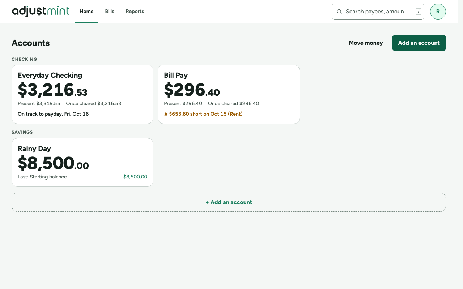Viewport: 463px width, 289px height.
Task: Click Once cleared $296.40 text
Action: pos(234,103)
